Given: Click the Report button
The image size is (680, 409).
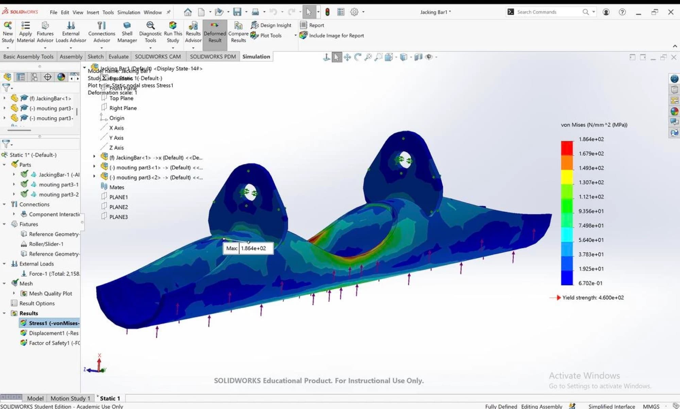Looking at the screenshot, I should (312, 25).
